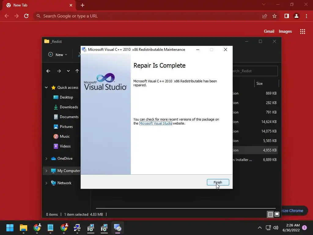Close the New Tab tab
The width and height of the screenshot is (313, 235).
tap(71, 5)
